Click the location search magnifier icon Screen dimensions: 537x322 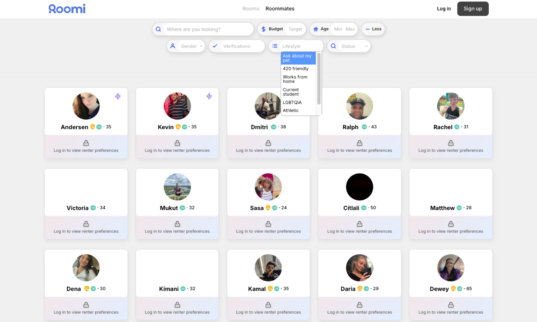[158, 29]
